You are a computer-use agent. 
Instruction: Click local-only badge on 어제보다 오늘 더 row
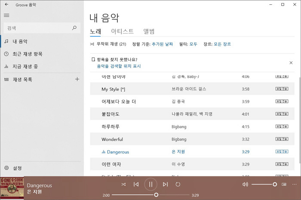(x=282, y=101)
